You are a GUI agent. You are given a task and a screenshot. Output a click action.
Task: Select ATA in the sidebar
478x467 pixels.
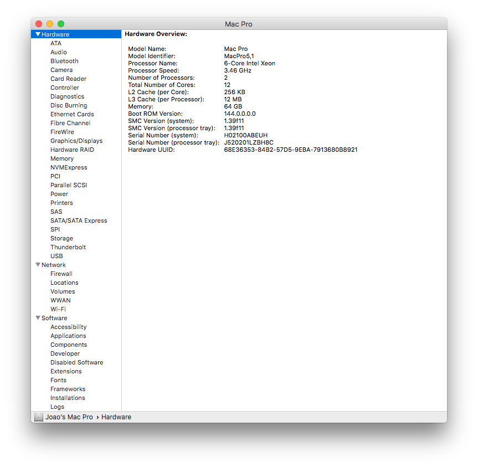56,43
